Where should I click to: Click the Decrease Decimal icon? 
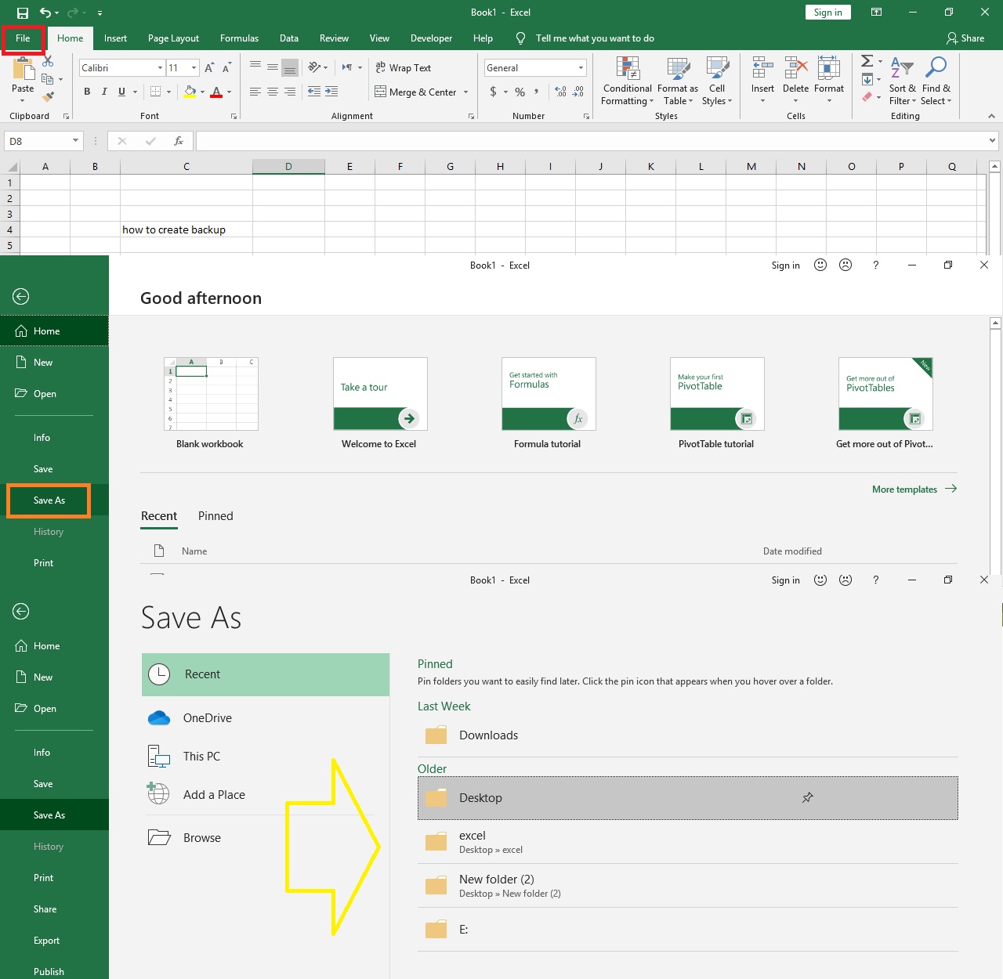[x=578, y=92]
